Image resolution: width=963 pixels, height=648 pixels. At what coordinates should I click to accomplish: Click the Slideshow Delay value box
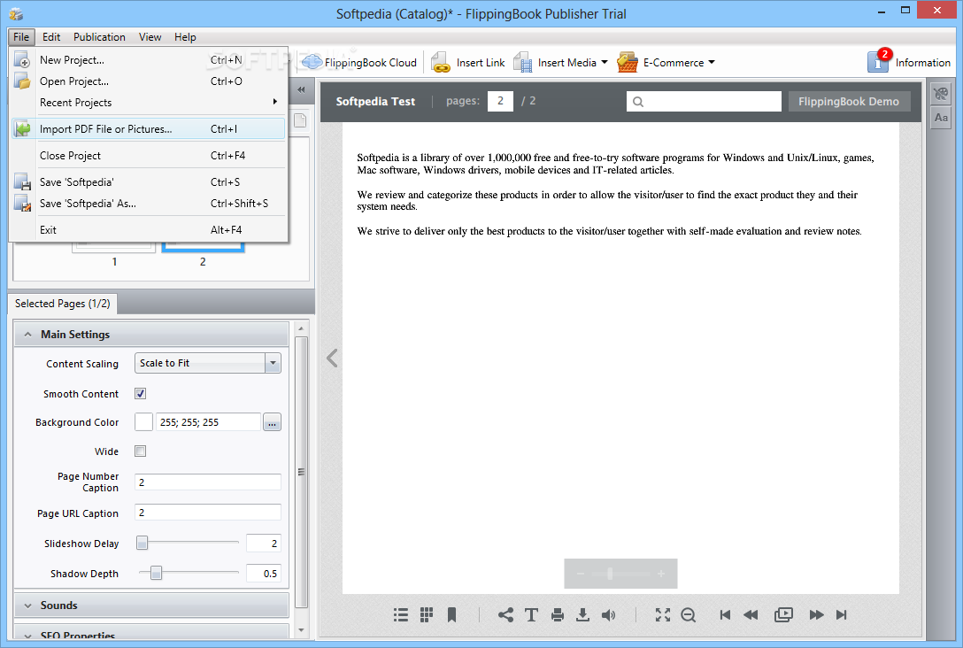click(264, 543)
